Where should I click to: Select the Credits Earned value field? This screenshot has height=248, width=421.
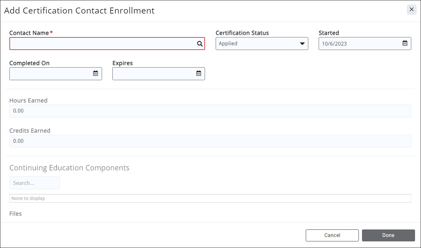[x=210, y=141]
